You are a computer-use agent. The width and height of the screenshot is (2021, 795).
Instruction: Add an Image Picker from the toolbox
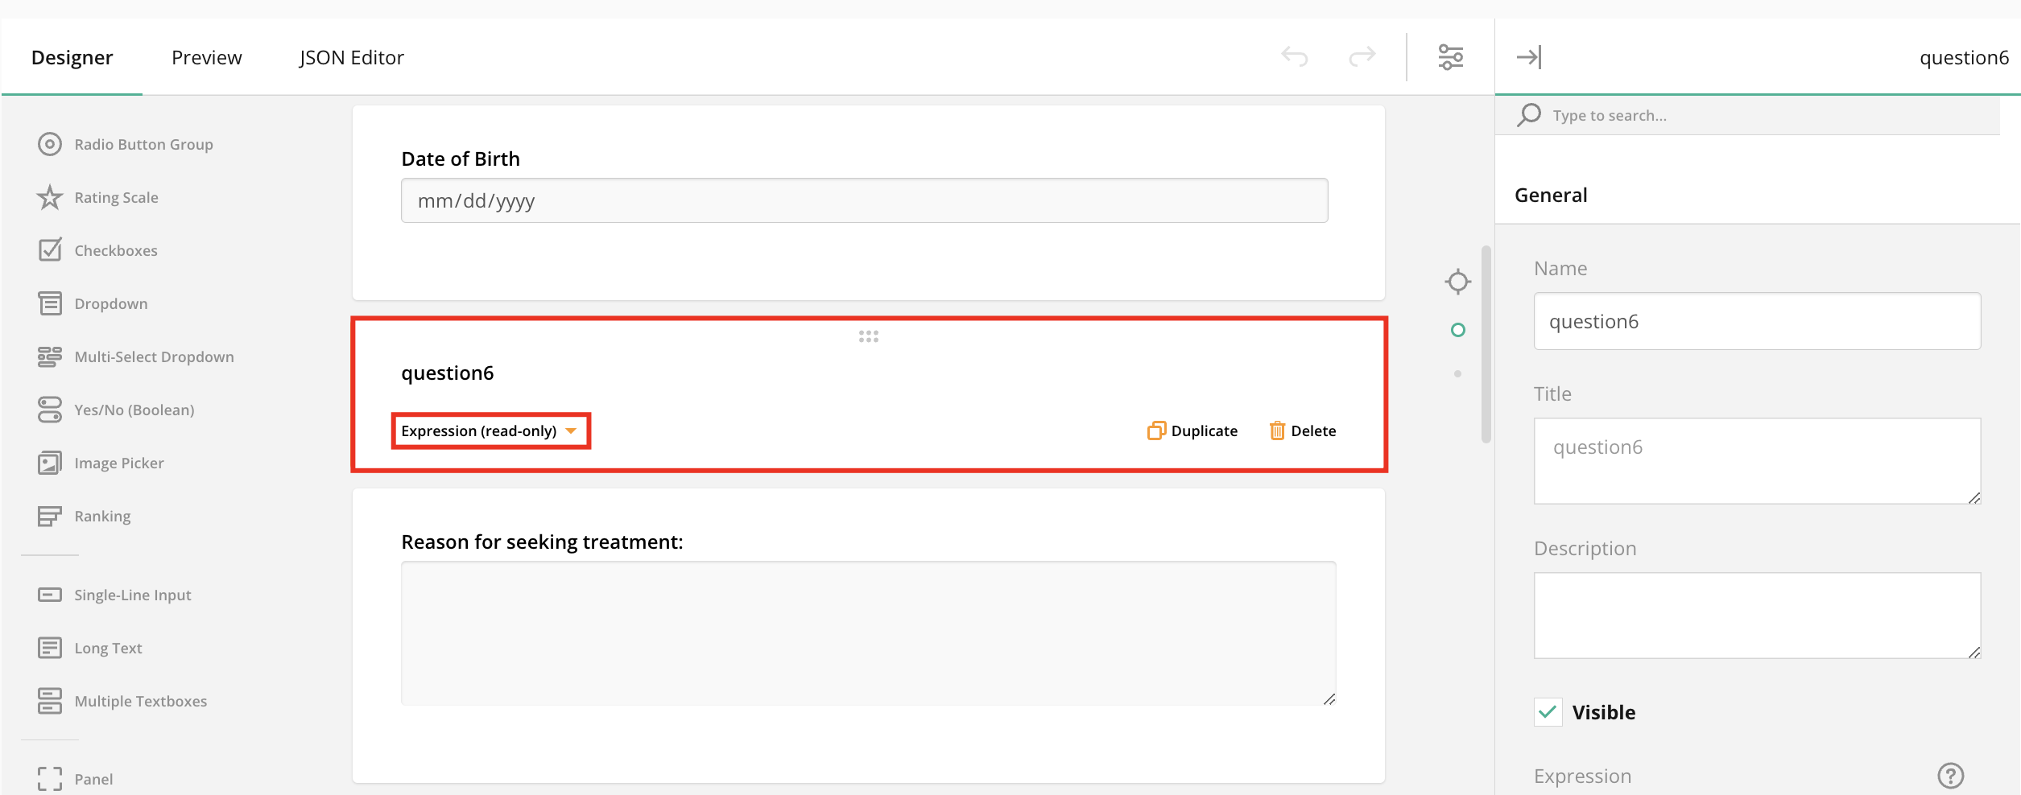118,463
